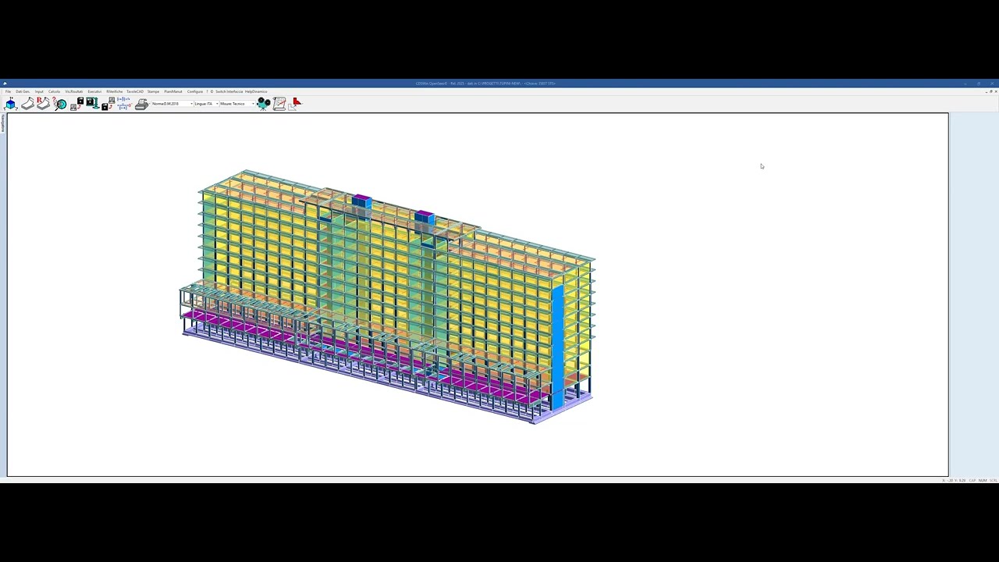Open the Configura menu
Screen dimensions: 999x562
(195, 91)
